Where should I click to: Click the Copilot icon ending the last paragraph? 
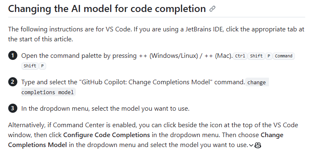[x=258, y=145]
